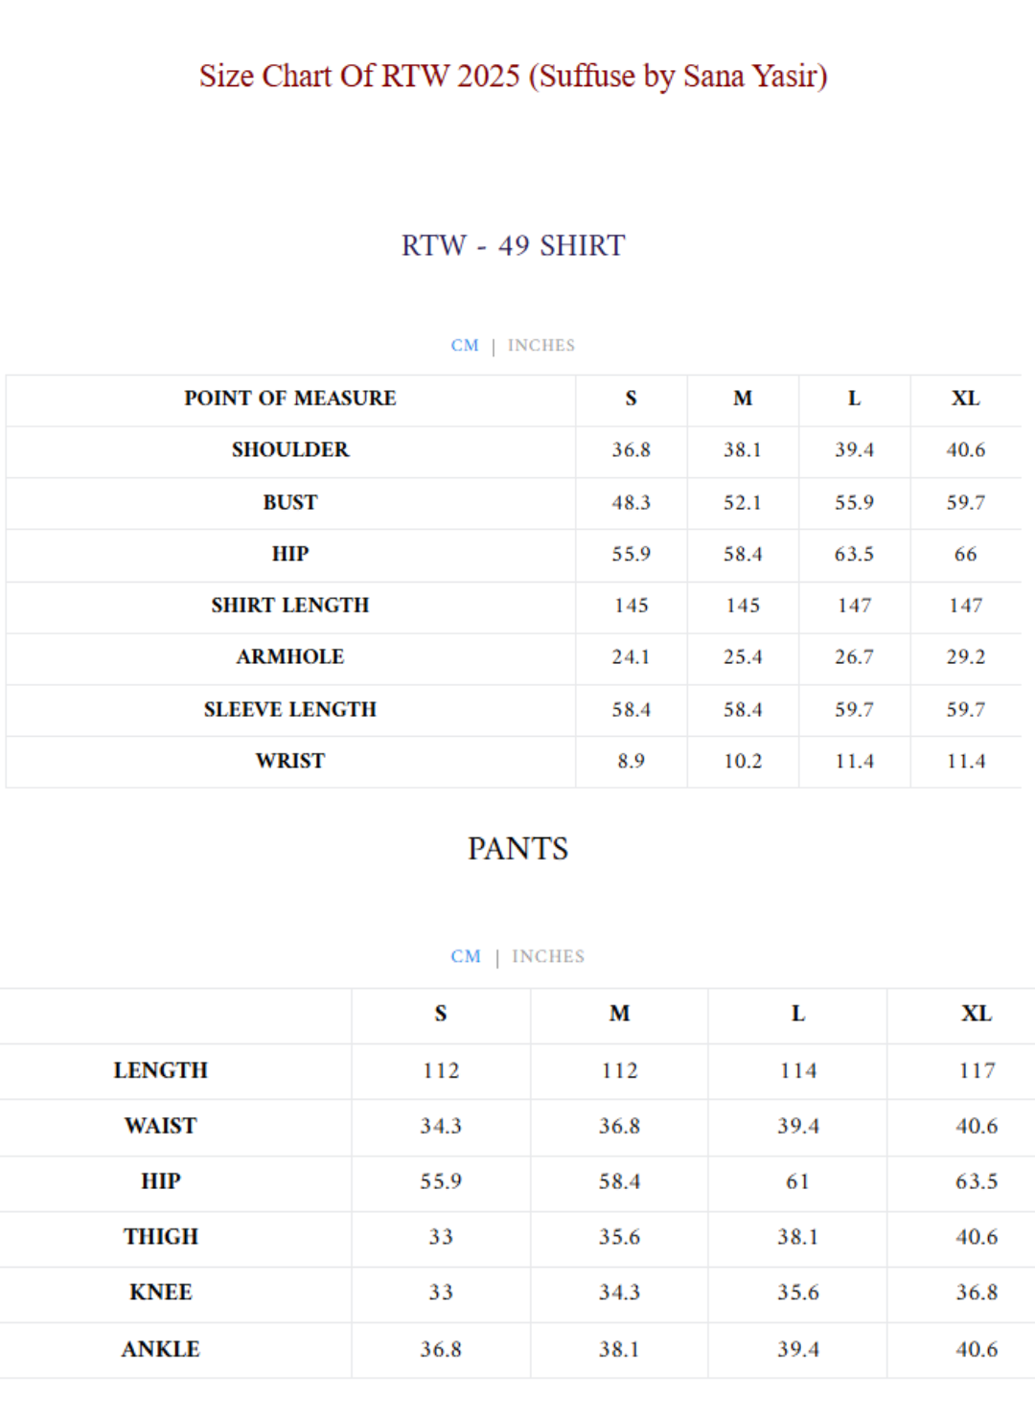Viewport: 1035px width, 1420px height.
Task: Click the XL column header in shirt table
Action: coord(965,399)
